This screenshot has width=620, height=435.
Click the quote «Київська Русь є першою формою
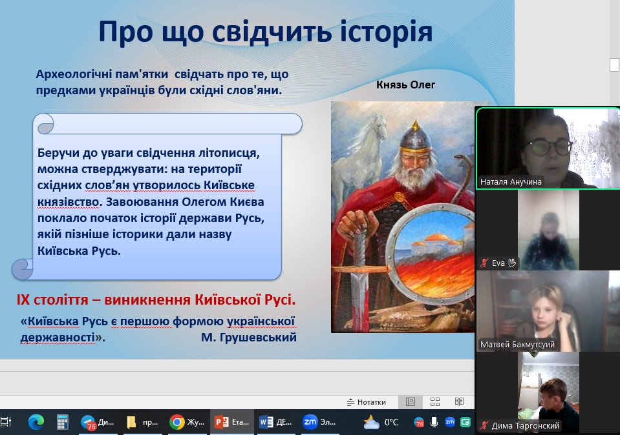[x=157, y=329]
